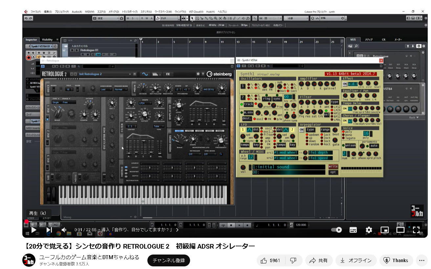Screen dimensions: 431x269
Task: Click the track list search magnifier
Action: click(x=135, y=40)
